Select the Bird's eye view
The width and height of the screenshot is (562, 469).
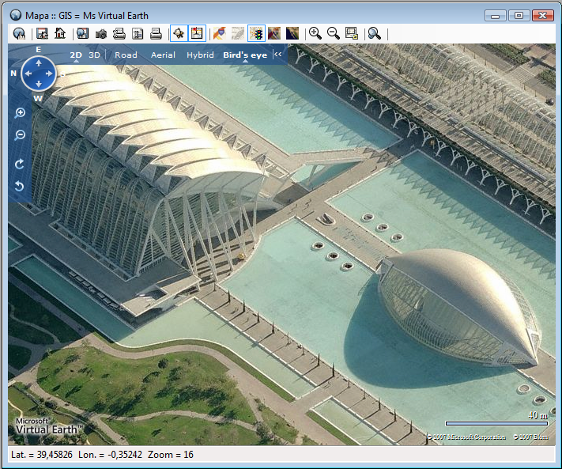244,55
